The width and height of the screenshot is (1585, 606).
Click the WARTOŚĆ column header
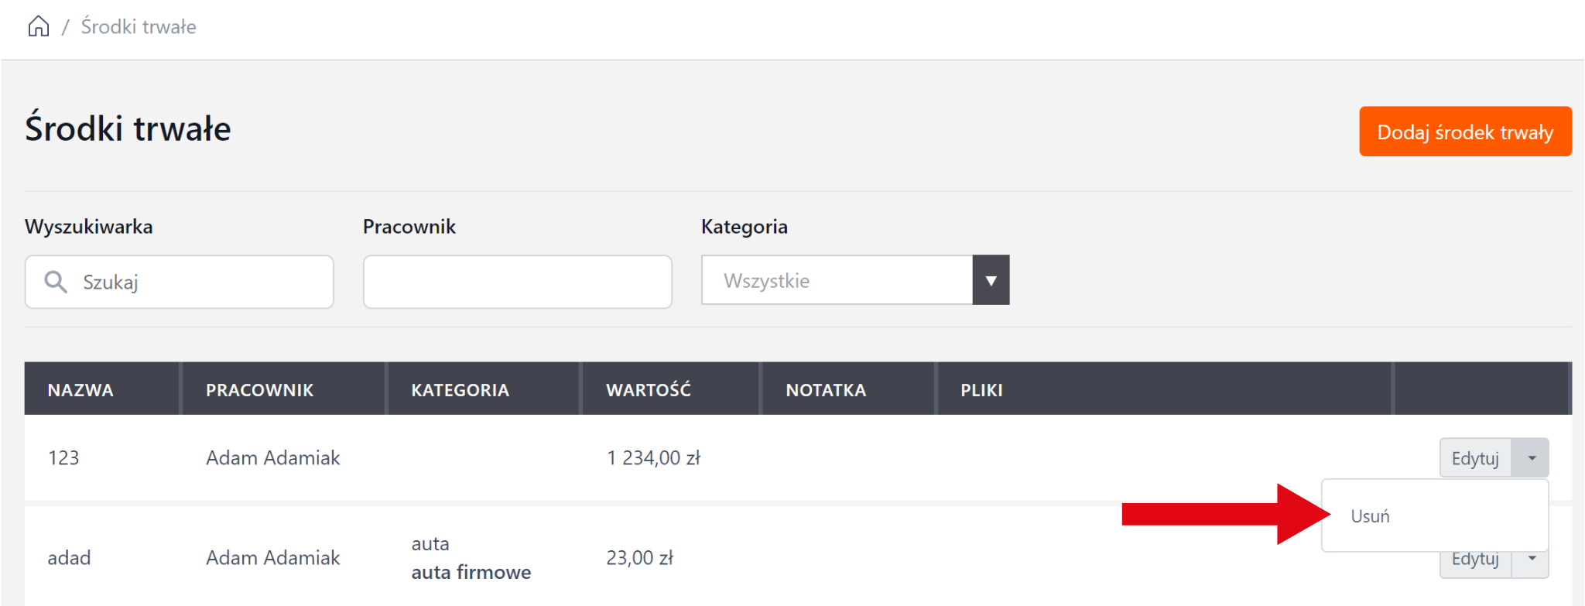coord(648,390)
